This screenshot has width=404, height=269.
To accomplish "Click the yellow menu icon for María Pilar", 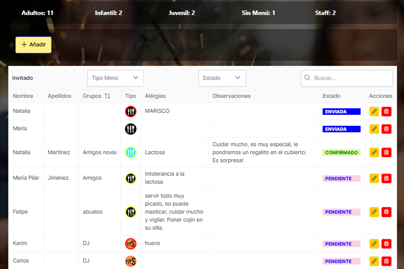I will pyautogui.click(x=130, y=178).
